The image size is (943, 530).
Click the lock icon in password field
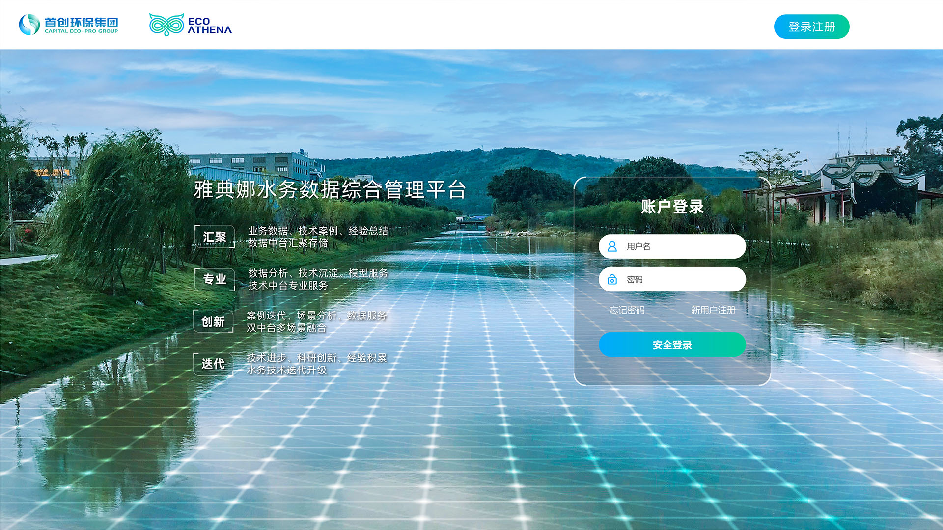coord(612,279)
